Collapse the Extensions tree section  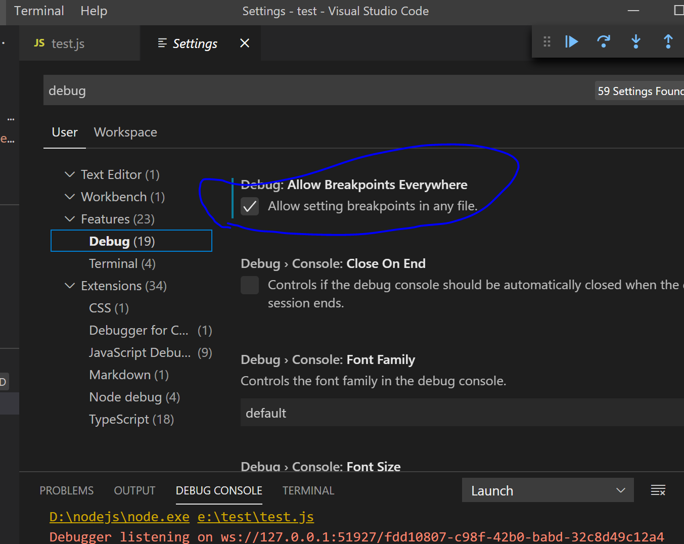[x=70, y=286]
